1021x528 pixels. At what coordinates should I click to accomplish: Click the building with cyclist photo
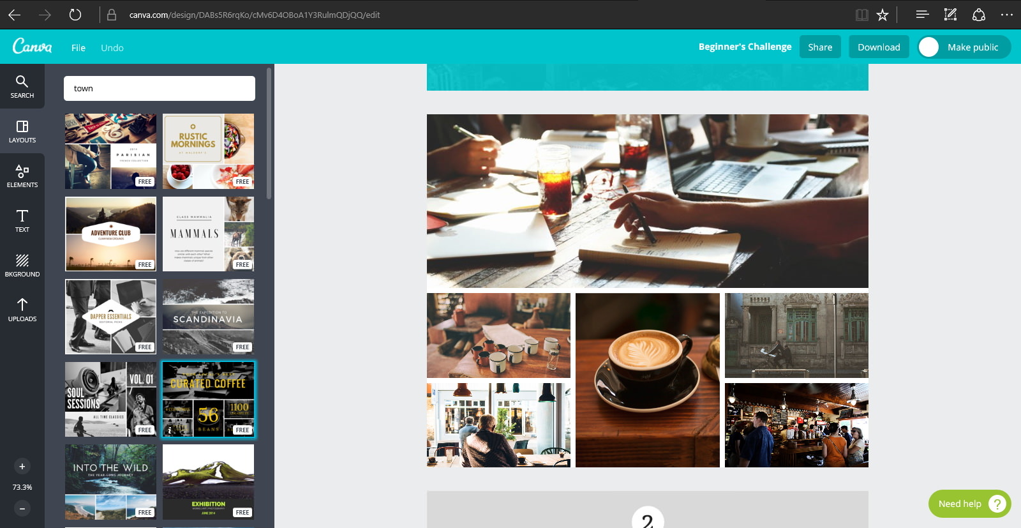(x=796, y=335)
